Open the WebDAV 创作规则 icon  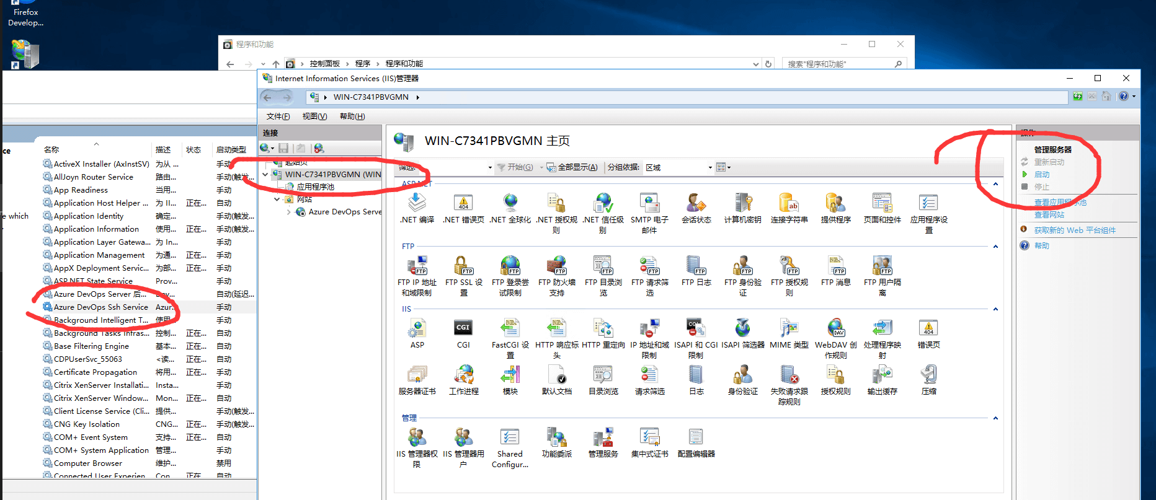[835, 328]
